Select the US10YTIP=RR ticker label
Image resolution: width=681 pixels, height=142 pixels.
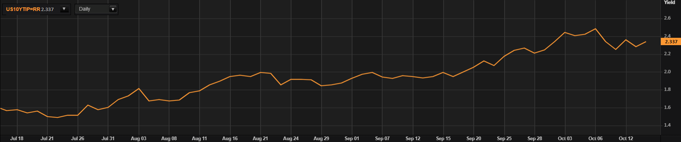coord(23,9)
